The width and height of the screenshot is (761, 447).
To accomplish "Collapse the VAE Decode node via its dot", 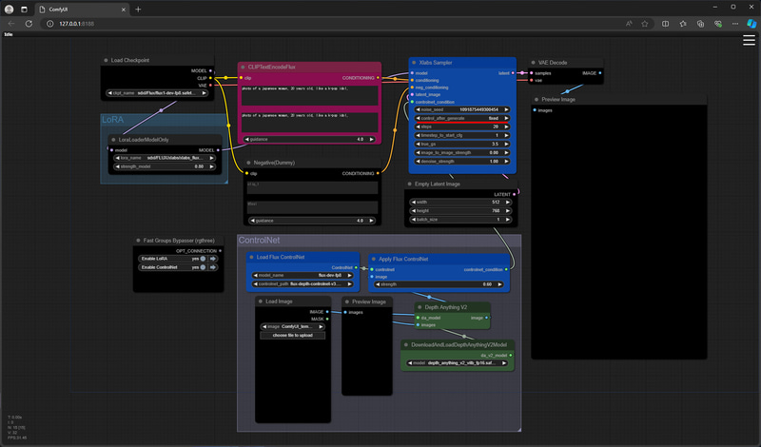I will tap(533, 63).
